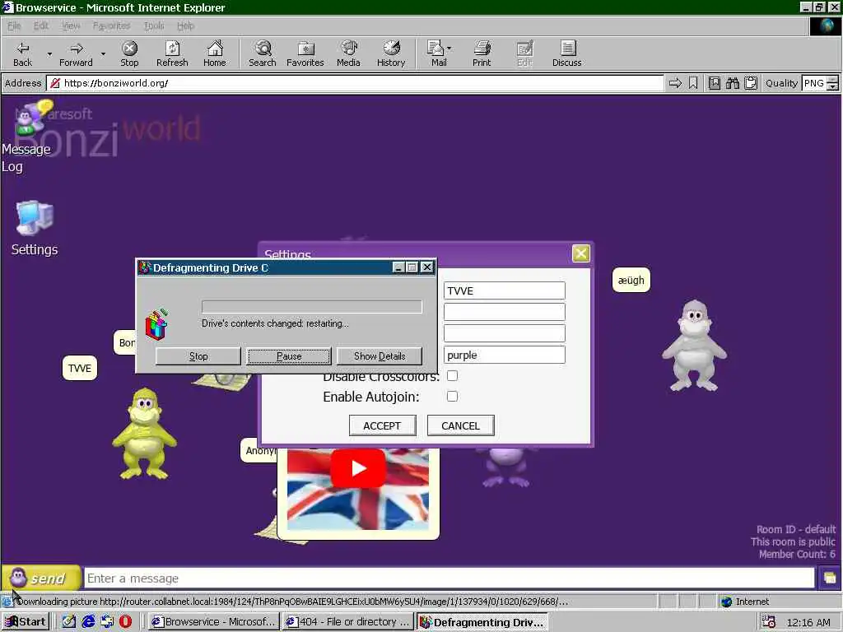
Task: Go back with the Back toolbar button
Action: coord(22,53)
